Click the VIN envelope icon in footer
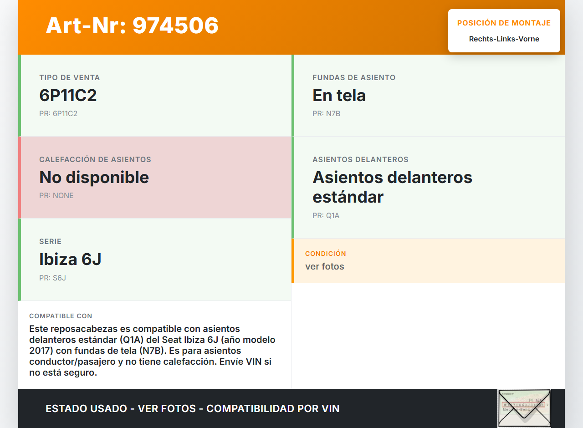This screenshot has width=583, height=428. [x=524, y=408]
